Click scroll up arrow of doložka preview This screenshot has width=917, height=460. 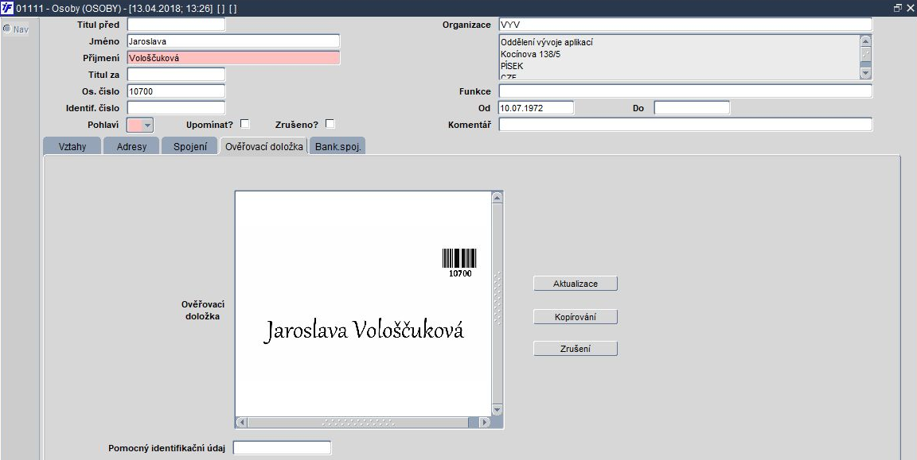(x=497, y=198)
